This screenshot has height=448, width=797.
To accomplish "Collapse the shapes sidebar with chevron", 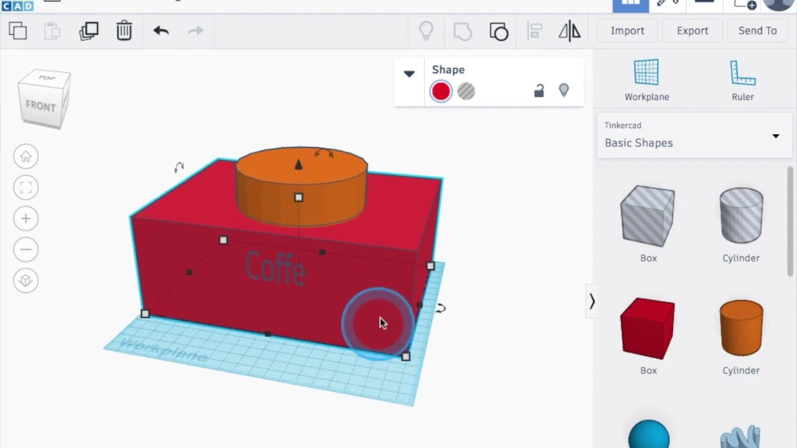I will [592, 302].
